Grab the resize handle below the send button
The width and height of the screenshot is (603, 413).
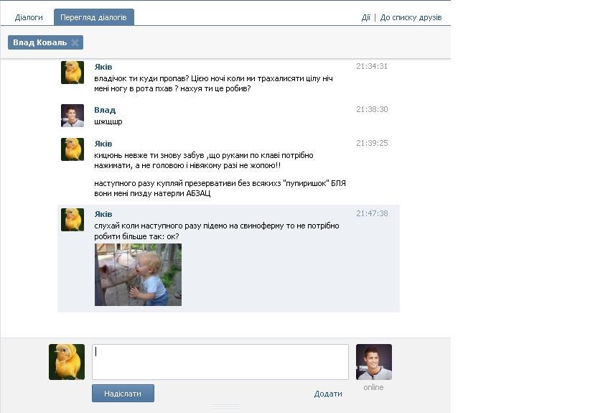coord(226,408)
